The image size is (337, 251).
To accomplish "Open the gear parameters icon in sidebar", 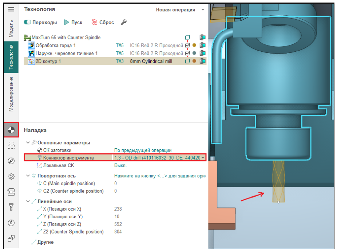I will click(x=11, y=176).
